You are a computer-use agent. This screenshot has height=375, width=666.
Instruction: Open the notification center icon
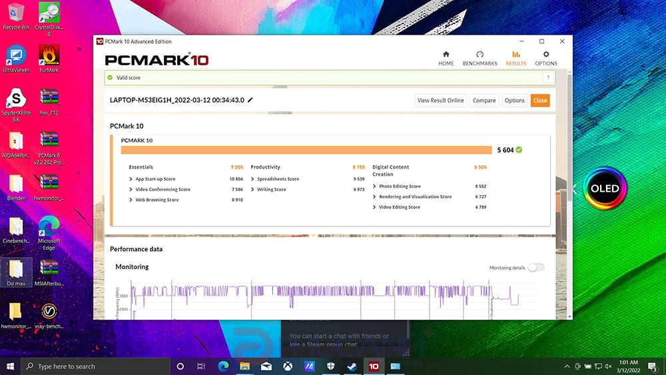tap(653, 366)
